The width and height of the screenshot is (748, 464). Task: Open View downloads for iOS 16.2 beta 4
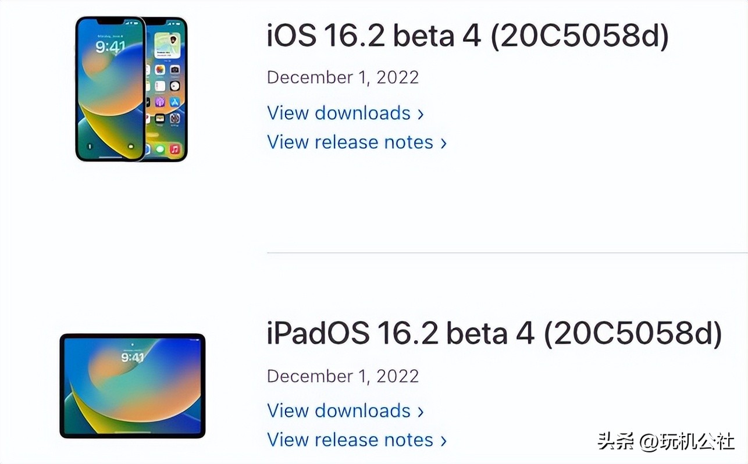340,113
